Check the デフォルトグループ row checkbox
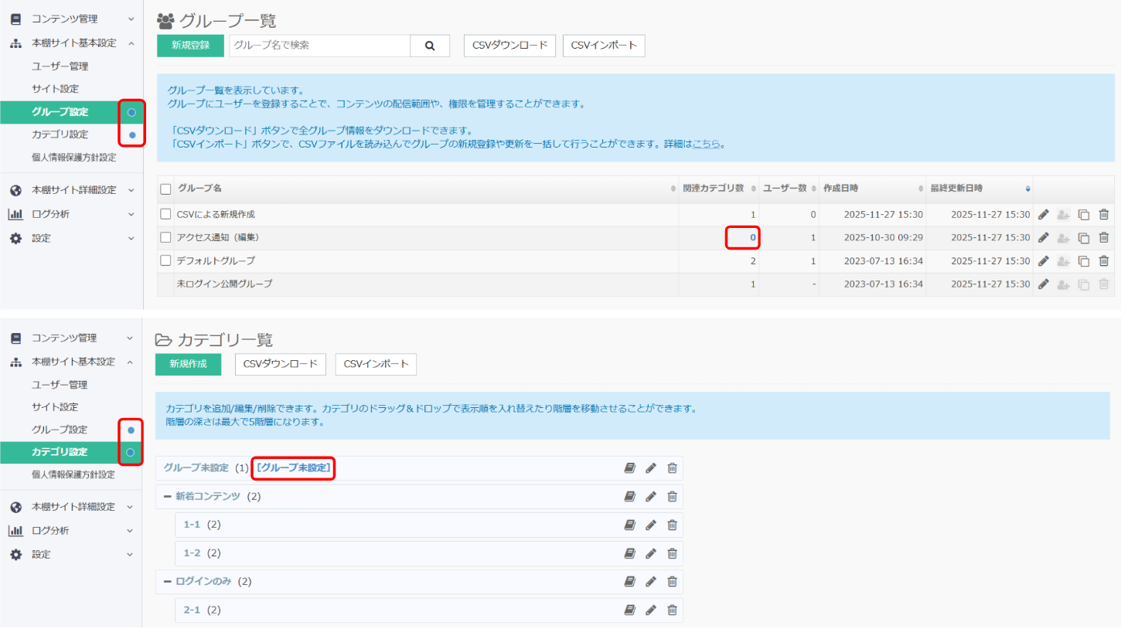Viewport: 1121px width, 629px height. click(165, 260)
